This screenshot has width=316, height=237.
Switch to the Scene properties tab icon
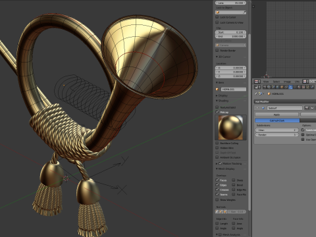click(x=273, y=87)
